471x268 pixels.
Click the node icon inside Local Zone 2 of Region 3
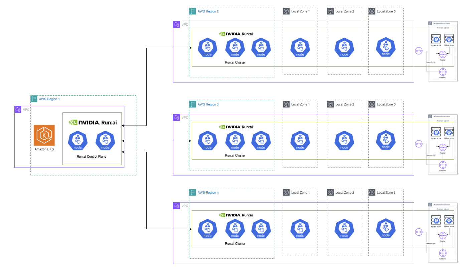click(x=344, y=140)
